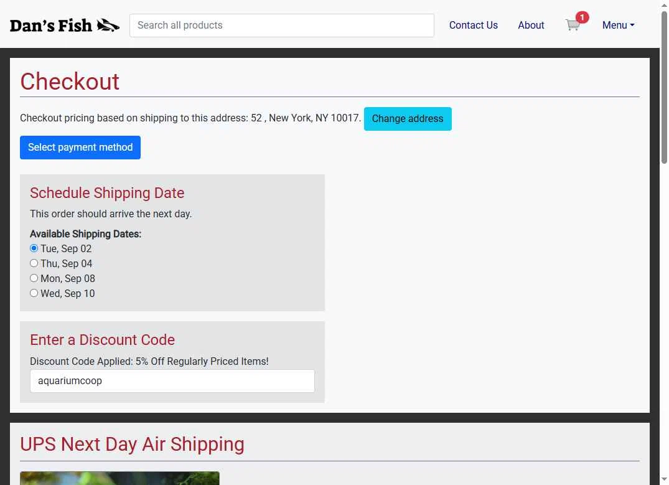Click the Checkout heading text

tap(70, 82)
